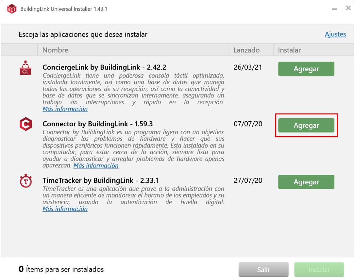Click the Instalar column header
Viewport: 355px width, 280px height.
pyautogui.click(x=313, y=50)
